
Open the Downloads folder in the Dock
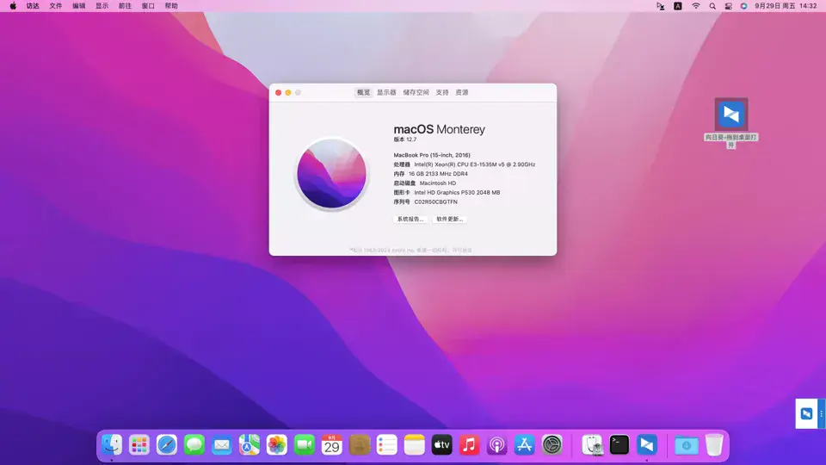687,445
